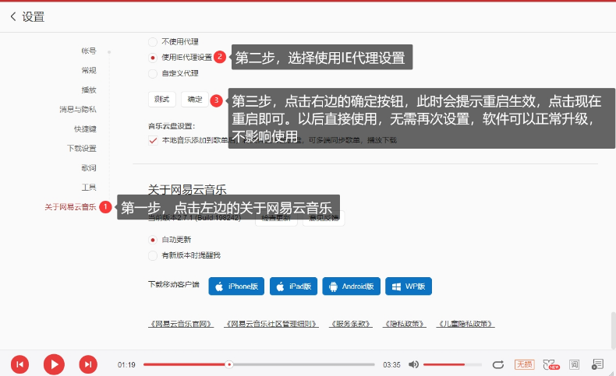Open the 下载设置 settings section
The image size is (616, 376).
click(82, 148)
